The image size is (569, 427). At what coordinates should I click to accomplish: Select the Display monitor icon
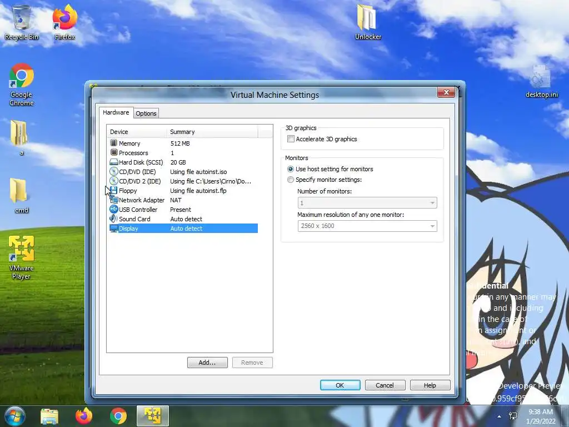[113, 229]
